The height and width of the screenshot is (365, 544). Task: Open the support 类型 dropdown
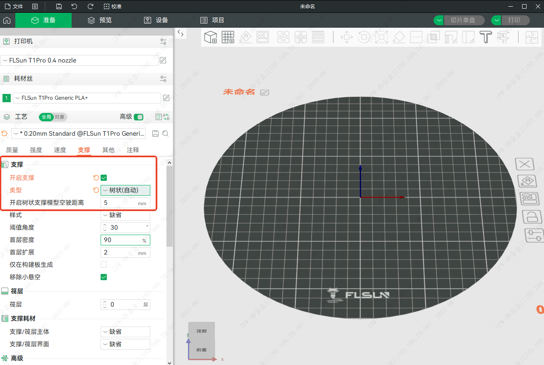click(x=125, y=190)
